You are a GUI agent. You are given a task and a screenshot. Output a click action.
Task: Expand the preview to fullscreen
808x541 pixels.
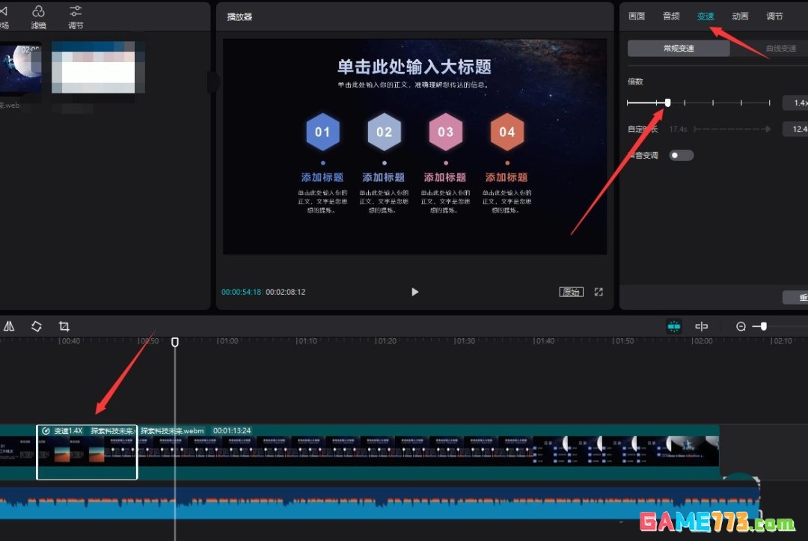click(599, 292)
